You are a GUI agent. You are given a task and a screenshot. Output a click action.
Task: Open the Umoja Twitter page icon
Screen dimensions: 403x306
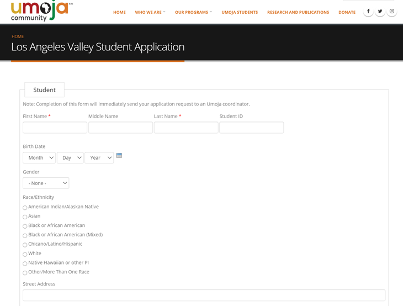380,11
